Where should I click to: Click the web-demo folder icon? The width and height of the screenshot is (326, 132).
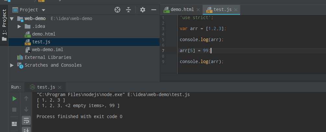[20, 19]
